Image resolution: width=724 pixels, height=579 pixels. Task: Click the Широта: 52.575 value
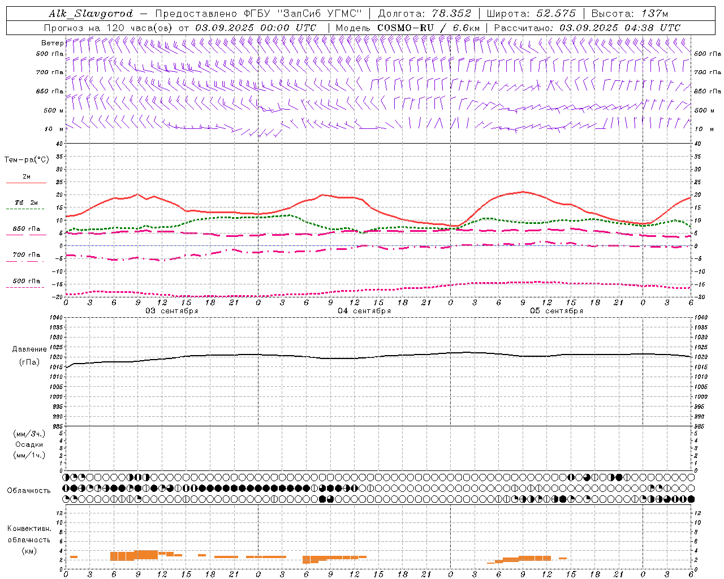531,14
